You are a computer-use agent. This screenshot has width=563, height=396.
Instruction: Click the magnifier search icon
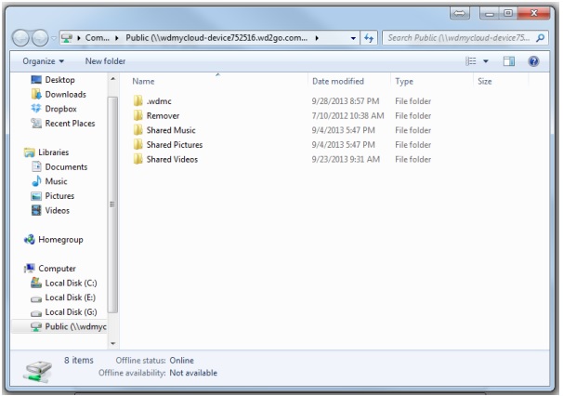pos(540,38)
